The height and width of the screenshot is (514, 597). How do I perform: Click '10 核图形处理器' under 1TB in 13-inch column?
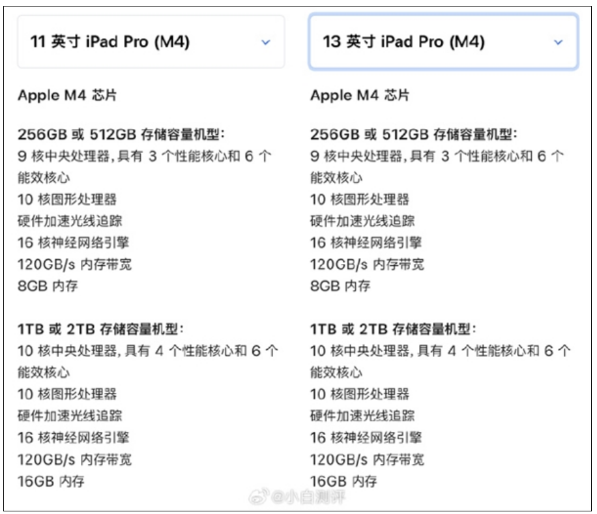pos(360,394)
